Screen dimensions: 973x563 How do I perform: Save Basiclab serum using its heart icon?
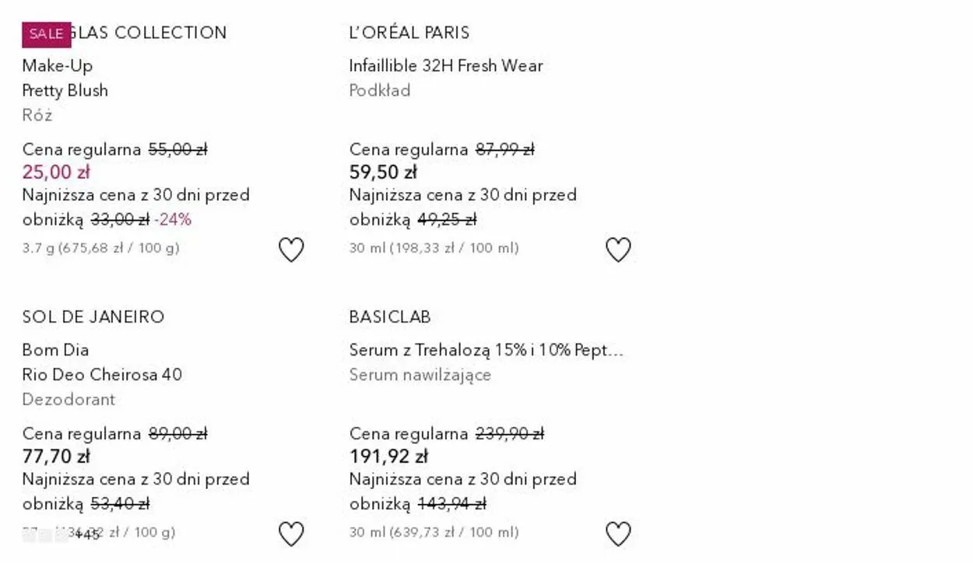(618, 534)
